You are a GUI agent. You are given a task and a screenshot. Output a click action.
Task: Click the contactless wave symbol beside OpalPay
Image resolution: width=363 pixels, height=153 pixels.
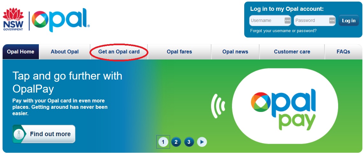[x=218, y=106]
